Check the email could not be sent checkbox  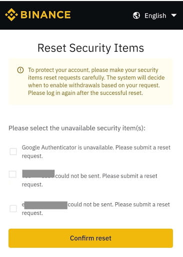(x=13, y=209)
